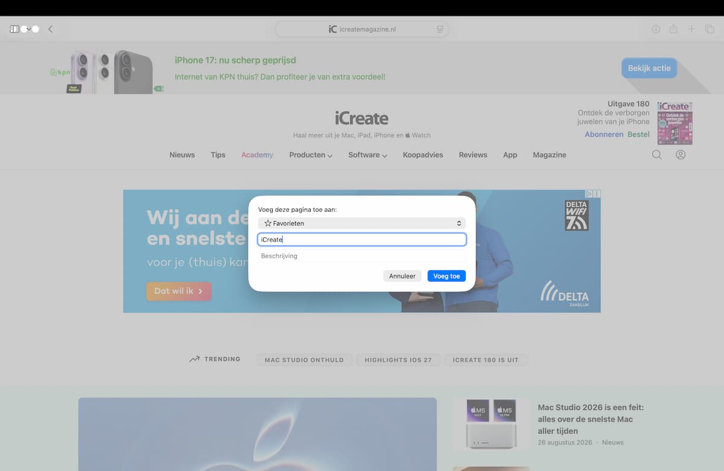
Task: Open the page reader icon in address bar
Action: pos(440,29)
